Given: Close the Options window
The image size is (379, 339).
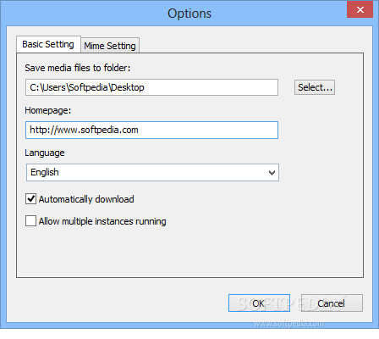Looking at the screenshot, I should tap(360, 10).
